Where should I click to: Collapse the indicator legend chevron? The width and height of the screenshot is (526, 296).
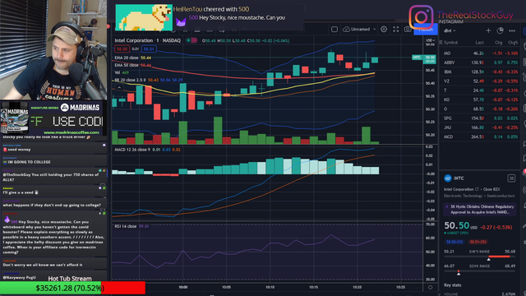[119, 87]
